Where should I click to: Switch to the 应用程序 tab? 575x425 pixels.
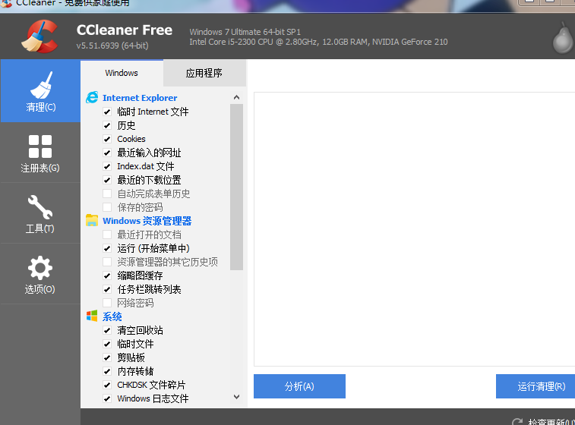tap(204, 74)
